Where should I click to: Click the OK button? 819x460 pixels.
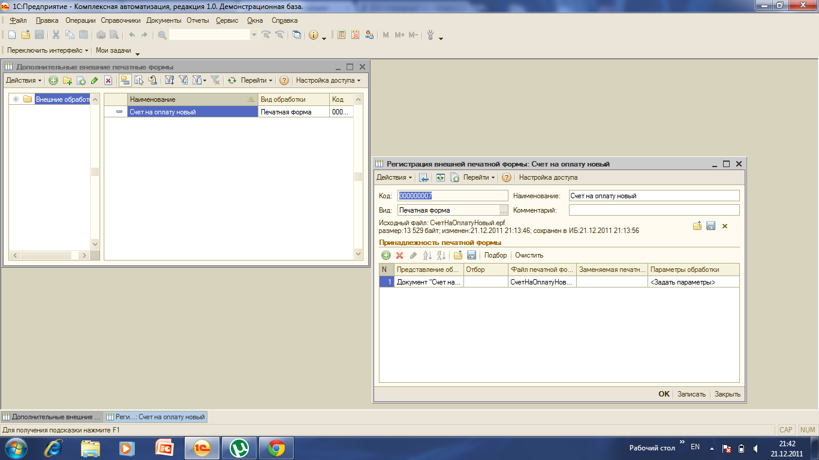(x=664, y=394)
